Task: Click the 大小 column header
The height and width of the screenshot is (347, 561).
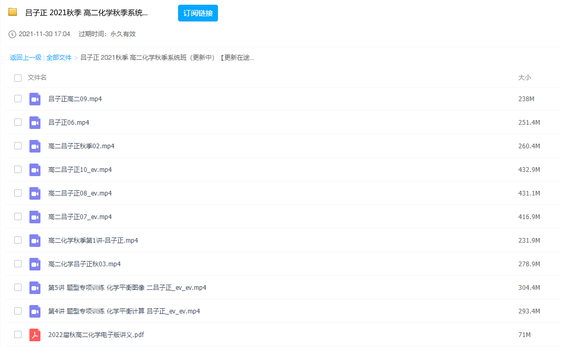Action: click(x=524, y=77)
